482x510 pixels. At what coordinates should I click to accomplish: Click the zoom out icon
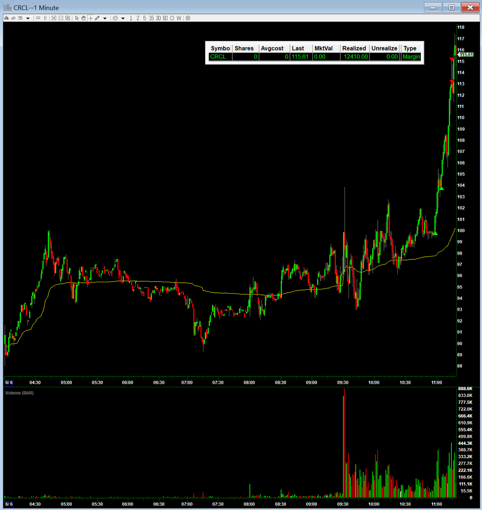click(x=61, y=18)
